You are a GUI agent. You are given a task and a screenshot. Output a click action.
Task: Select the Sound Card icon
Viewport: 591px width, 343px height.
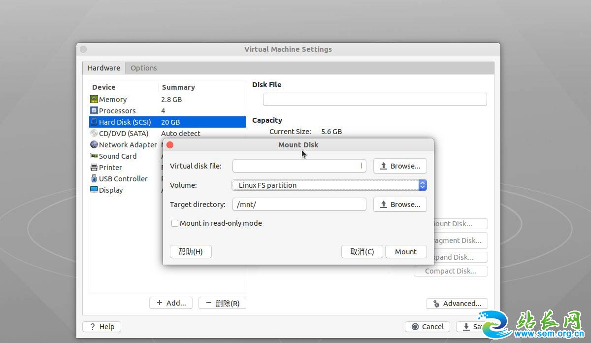[x=94, y=156]
